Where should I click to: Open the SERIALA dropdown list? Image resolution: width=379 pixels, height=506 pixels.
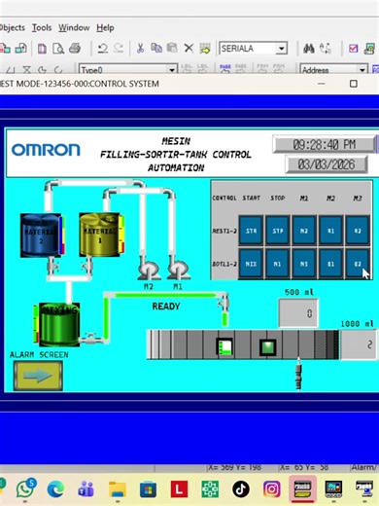[282, 49]
